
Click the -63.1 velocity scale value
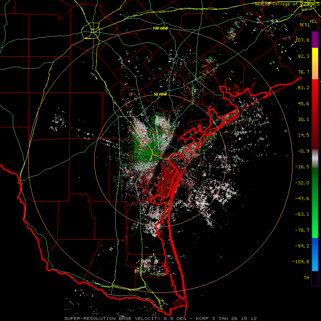[302, 214]
